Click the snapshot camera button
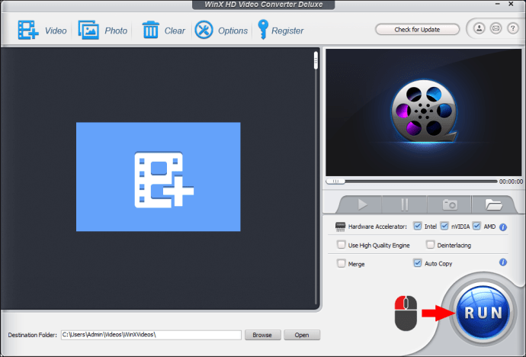 [x=450, y=204]
